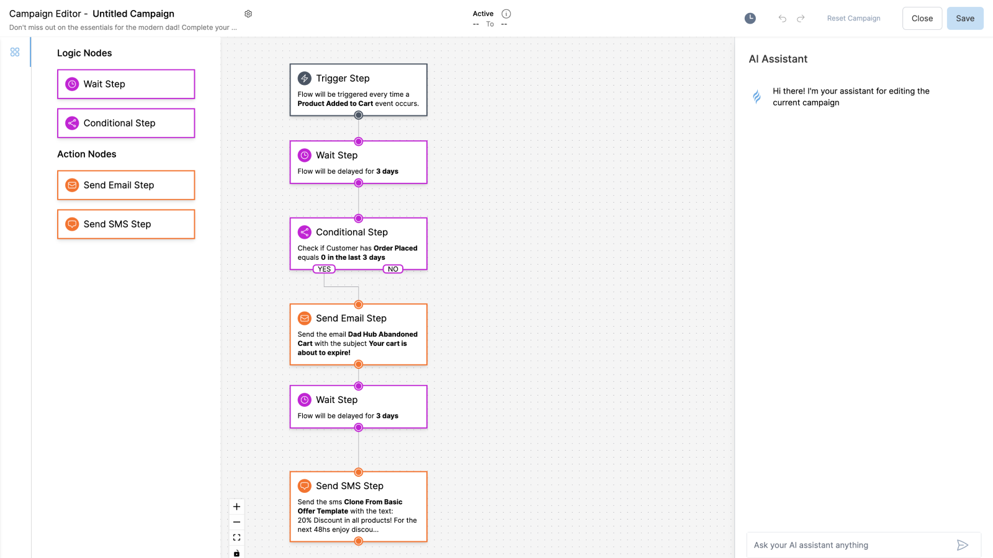Open campaign settings via the gear icon
This screenshot has width=993, height=558.
tap(248, 13)
